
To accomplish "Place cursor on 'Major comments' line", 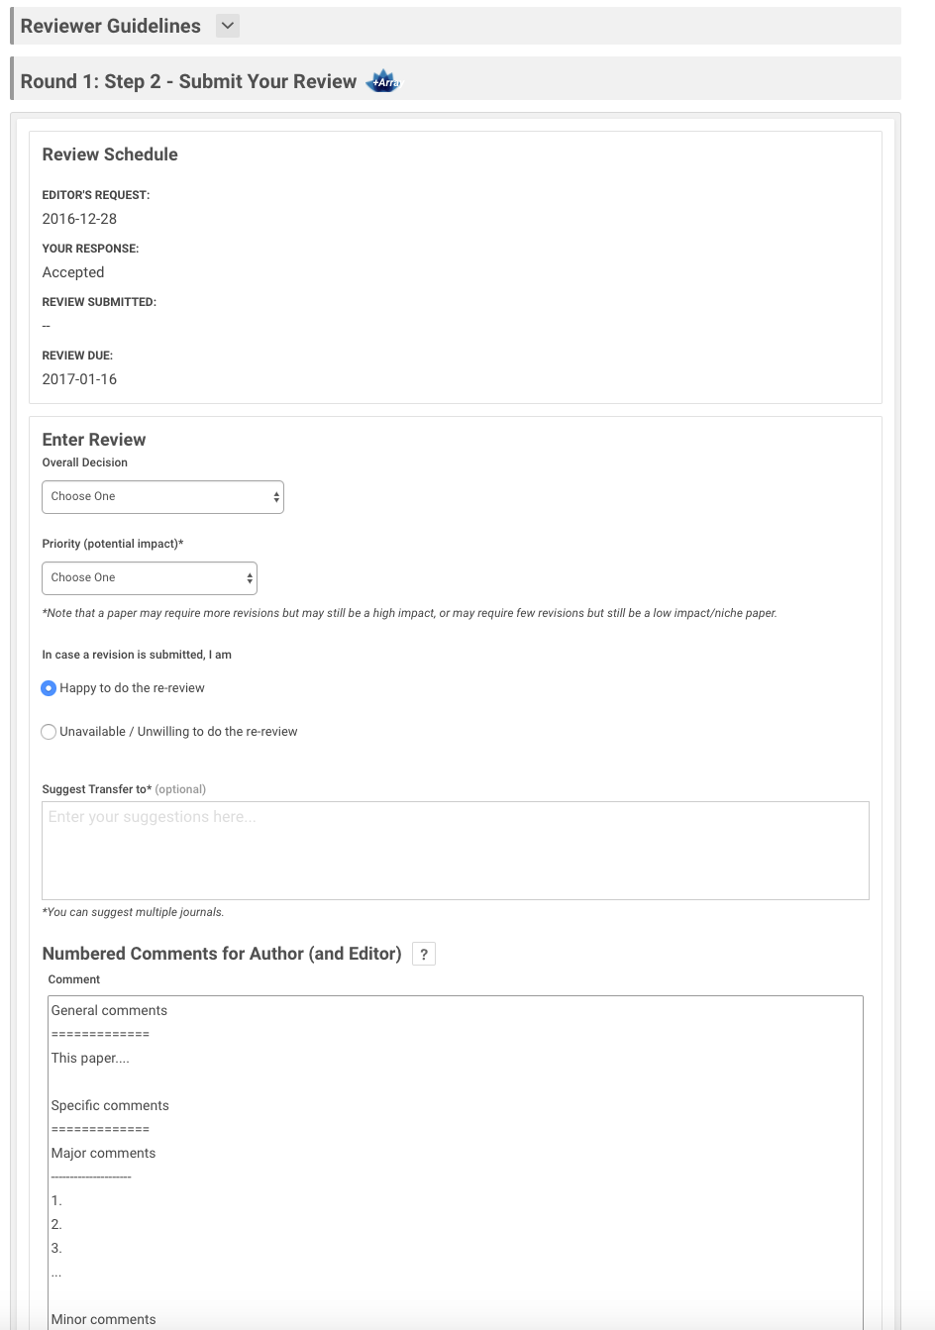I will point(103,1154).
